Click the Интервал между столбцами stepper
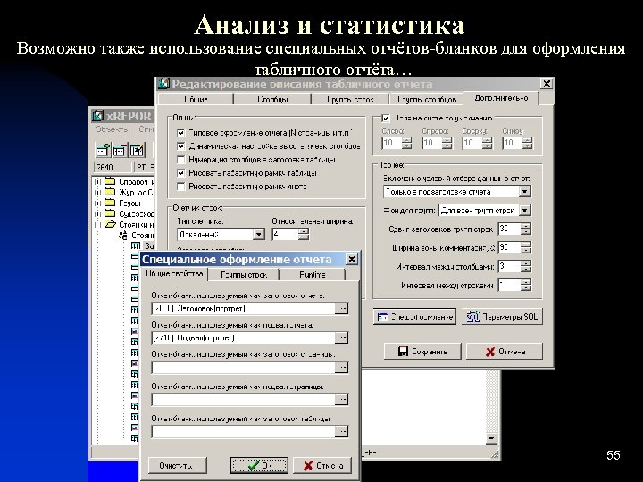The image size is (643, 482). [526, 266]
